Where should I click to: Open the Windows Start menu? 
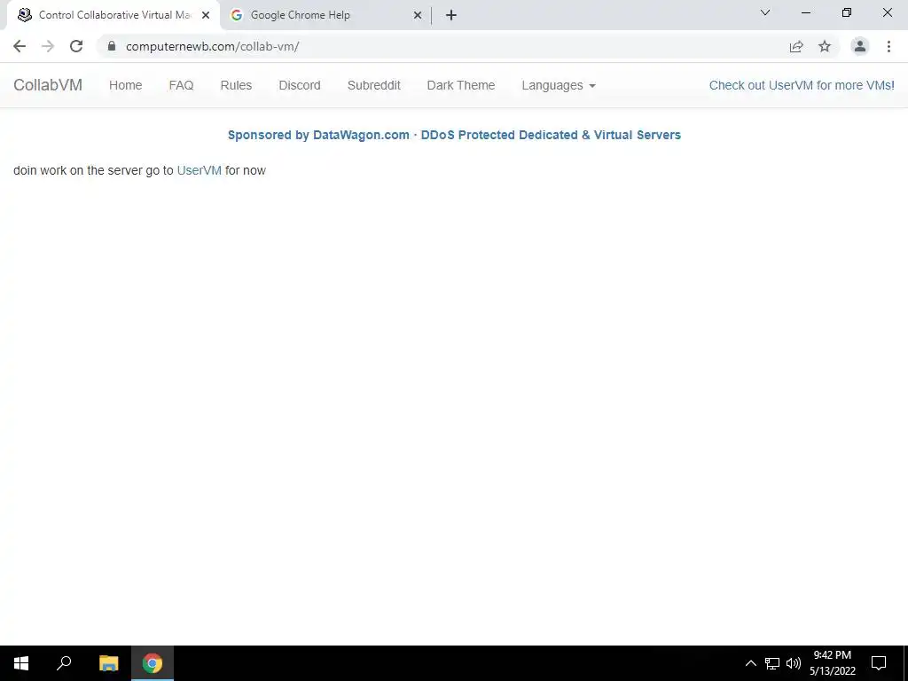[x=21, y=663]
